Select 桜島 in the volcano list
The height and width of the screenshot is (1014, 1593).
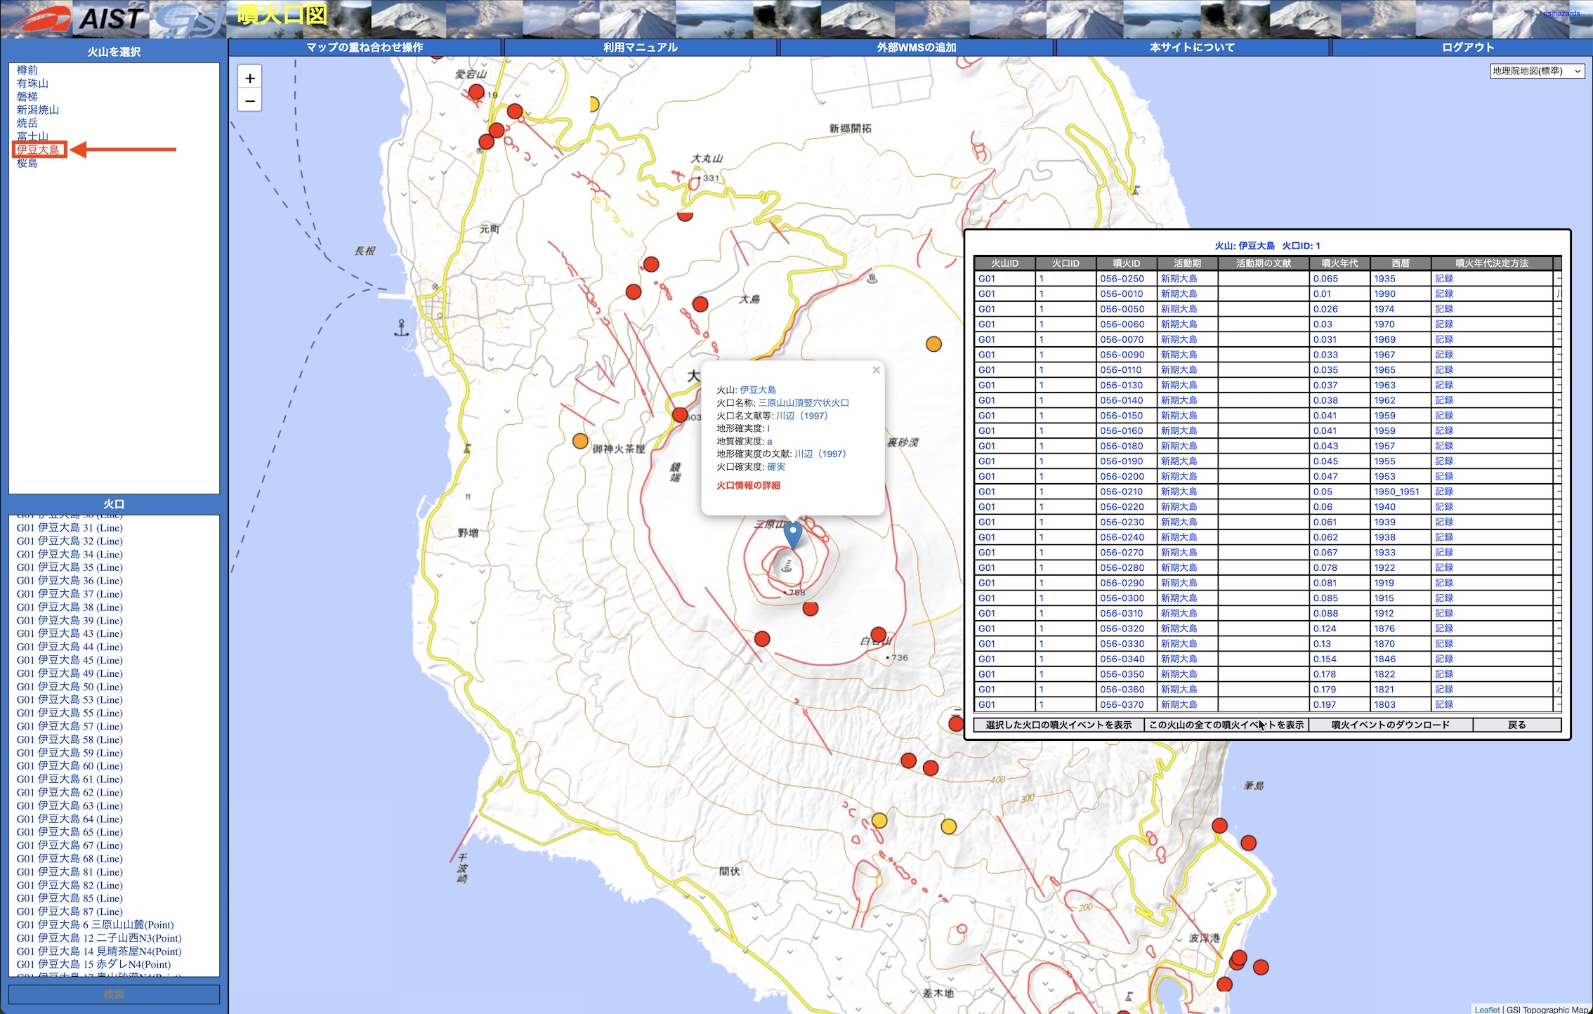click(27, 163)
